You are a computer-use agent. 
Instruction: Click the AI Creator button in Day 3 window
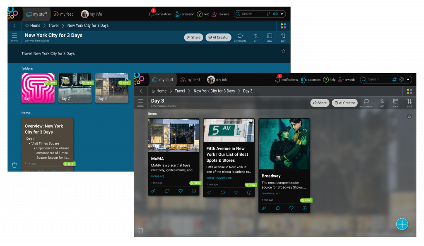[x=344, y=103]
